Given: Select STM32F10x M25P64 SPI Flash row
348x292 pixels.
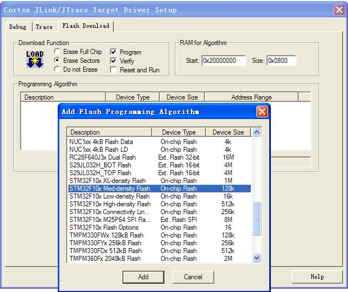Looking at the screenshot, I should (x=160, y=220).
